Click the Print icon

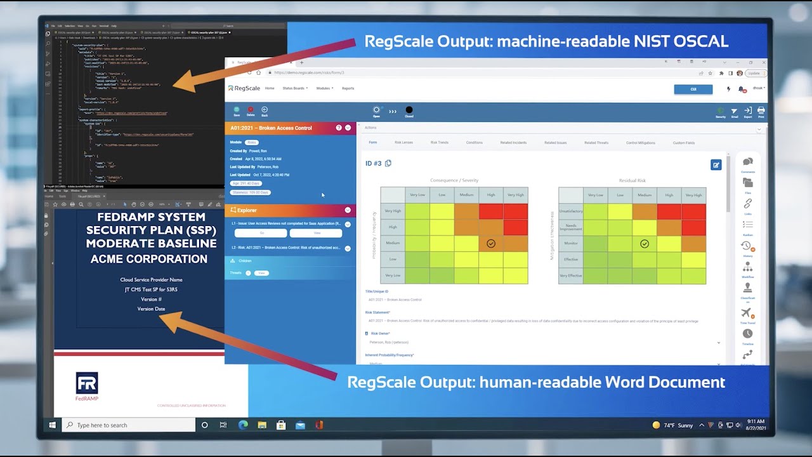click(x=761, y=110)
